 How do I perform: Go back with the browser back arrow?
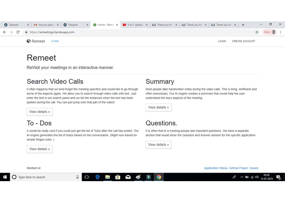pos(5,32)
